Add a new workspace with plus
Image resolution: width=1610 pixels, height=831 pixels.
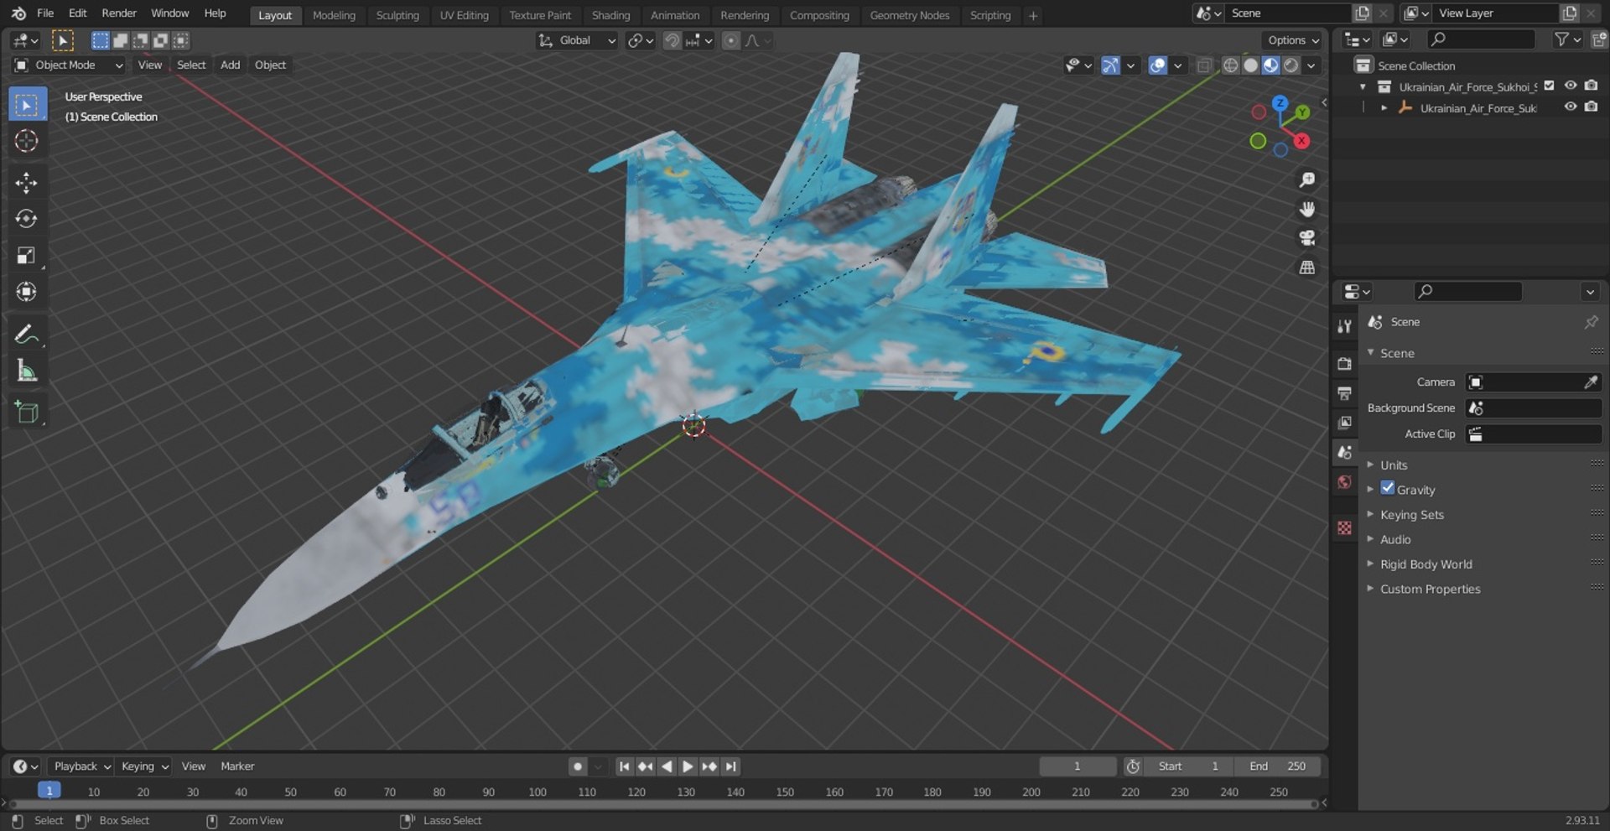[1033, 15]
